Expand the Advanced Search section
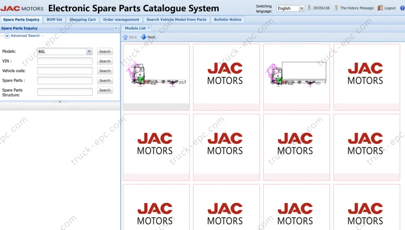The image size is (405, 230). (x=7, y=36)
